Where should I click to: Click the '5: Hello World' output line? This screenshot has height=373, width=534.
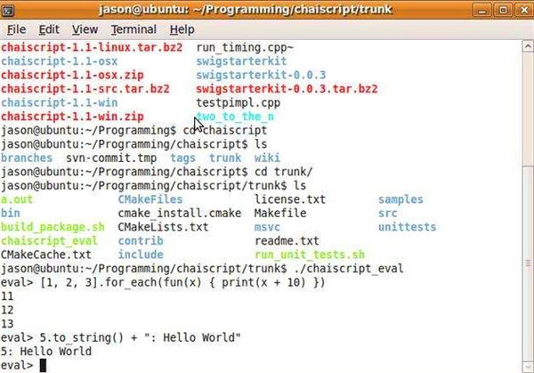(46, 352)
